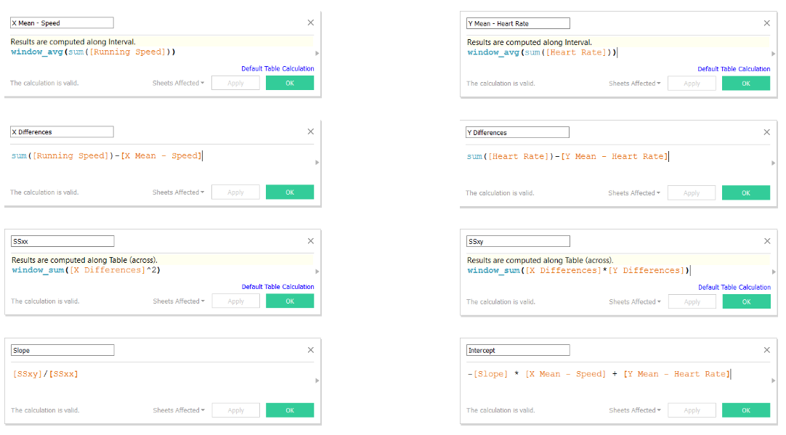
Task: Close the X Mean - Speed calculation dialog
Action: [x=311, y=23]
